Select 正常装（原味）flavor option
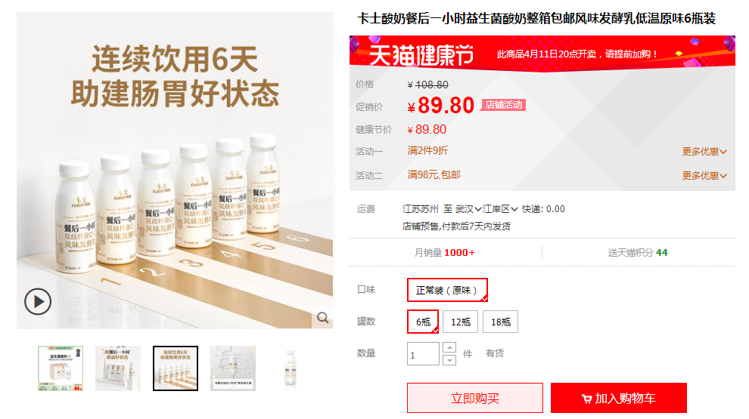This screenshot has height=419, width=749. 447,290
